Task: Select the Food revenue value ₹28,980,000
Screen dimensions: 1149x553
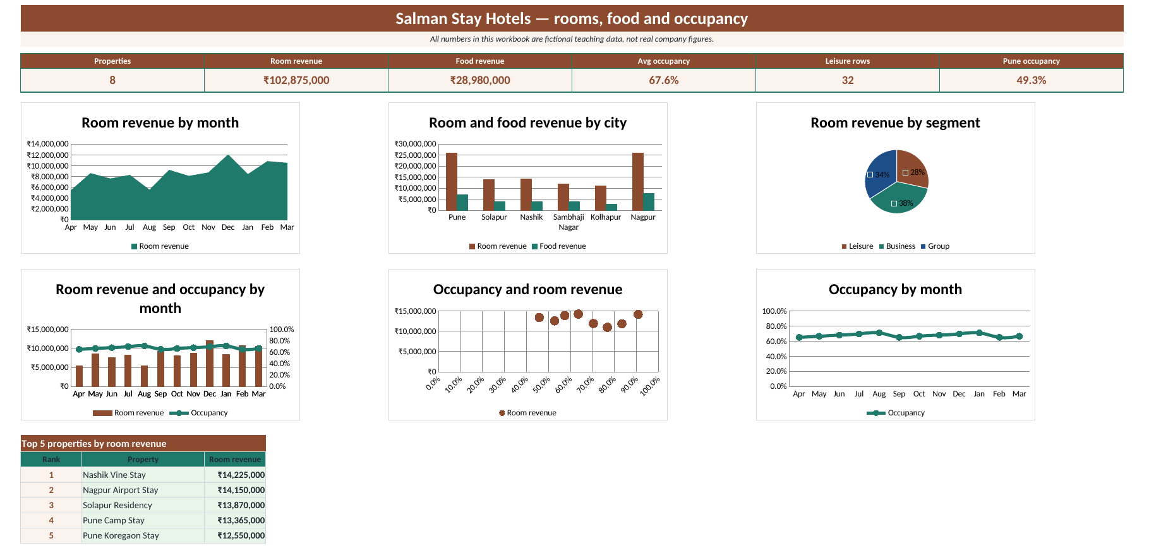Action: (x=480, y=80)
